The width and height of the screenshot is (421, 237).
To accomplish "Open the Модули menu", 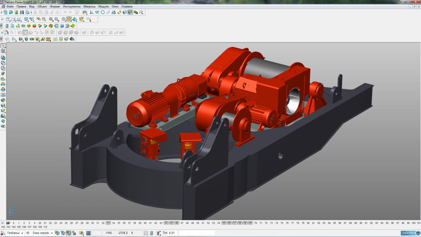I will [103, 6].
